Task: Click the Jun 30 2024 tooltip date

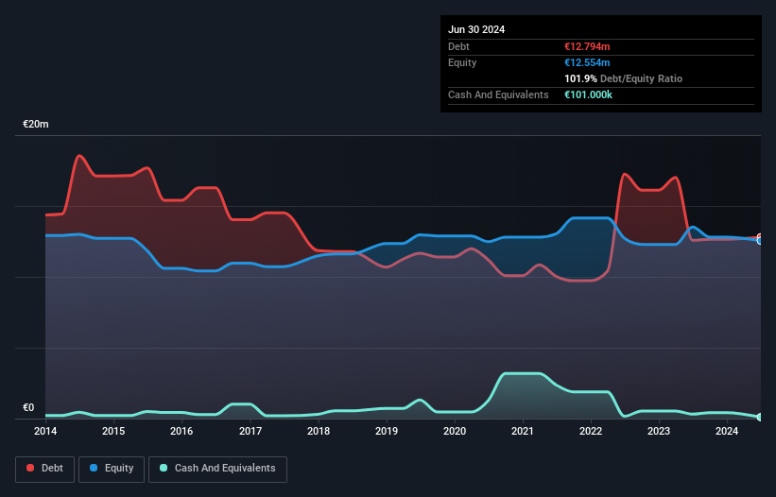Action: pyautogui.click(x=476, y=29)
